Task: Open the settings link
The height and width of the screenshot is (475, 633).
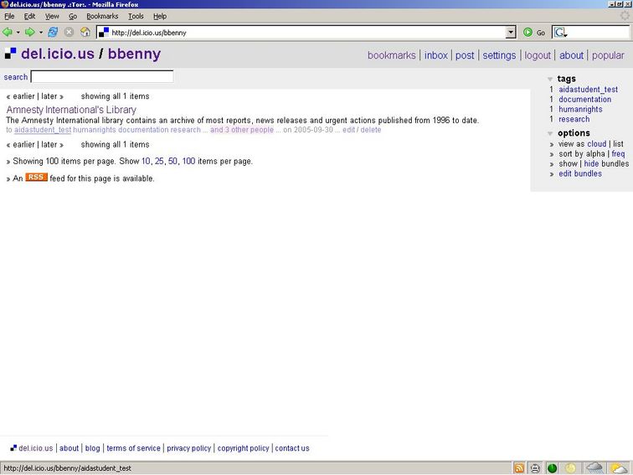Action: 499,55
